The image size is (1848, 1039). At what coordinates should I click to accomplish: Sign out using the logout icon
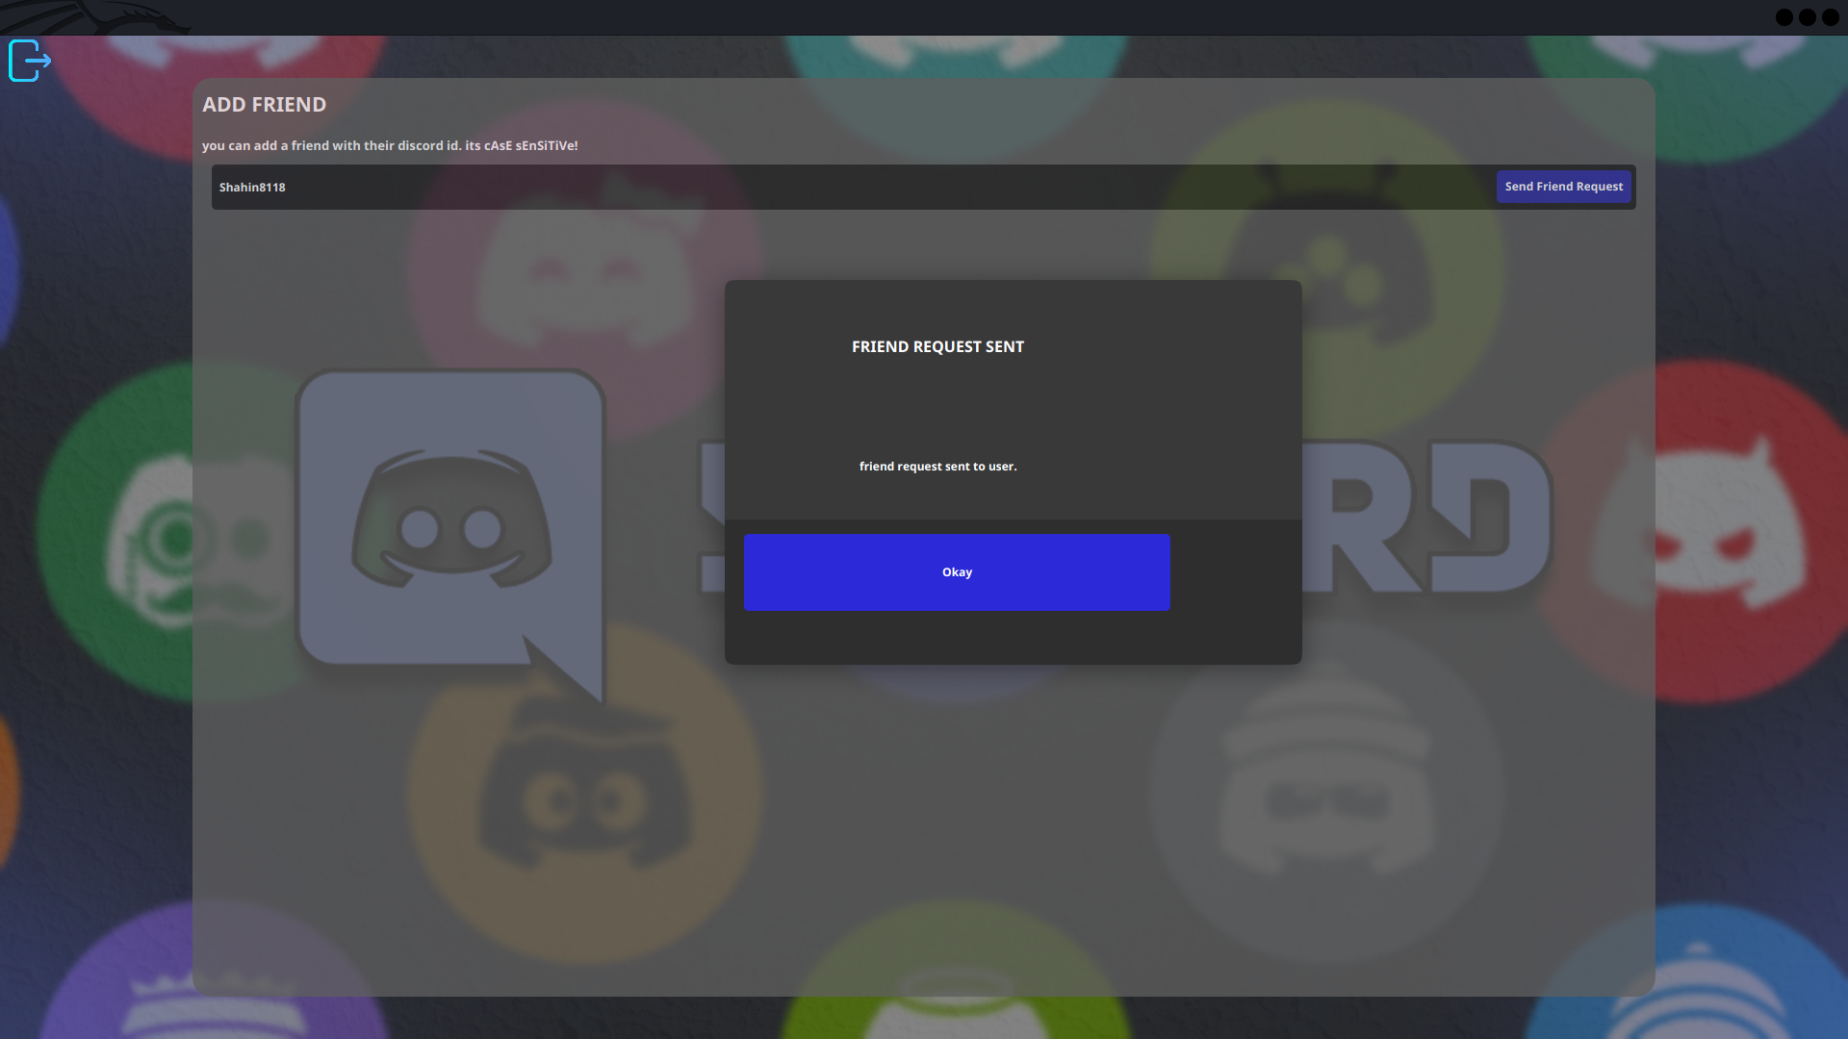tap(29, 61)
